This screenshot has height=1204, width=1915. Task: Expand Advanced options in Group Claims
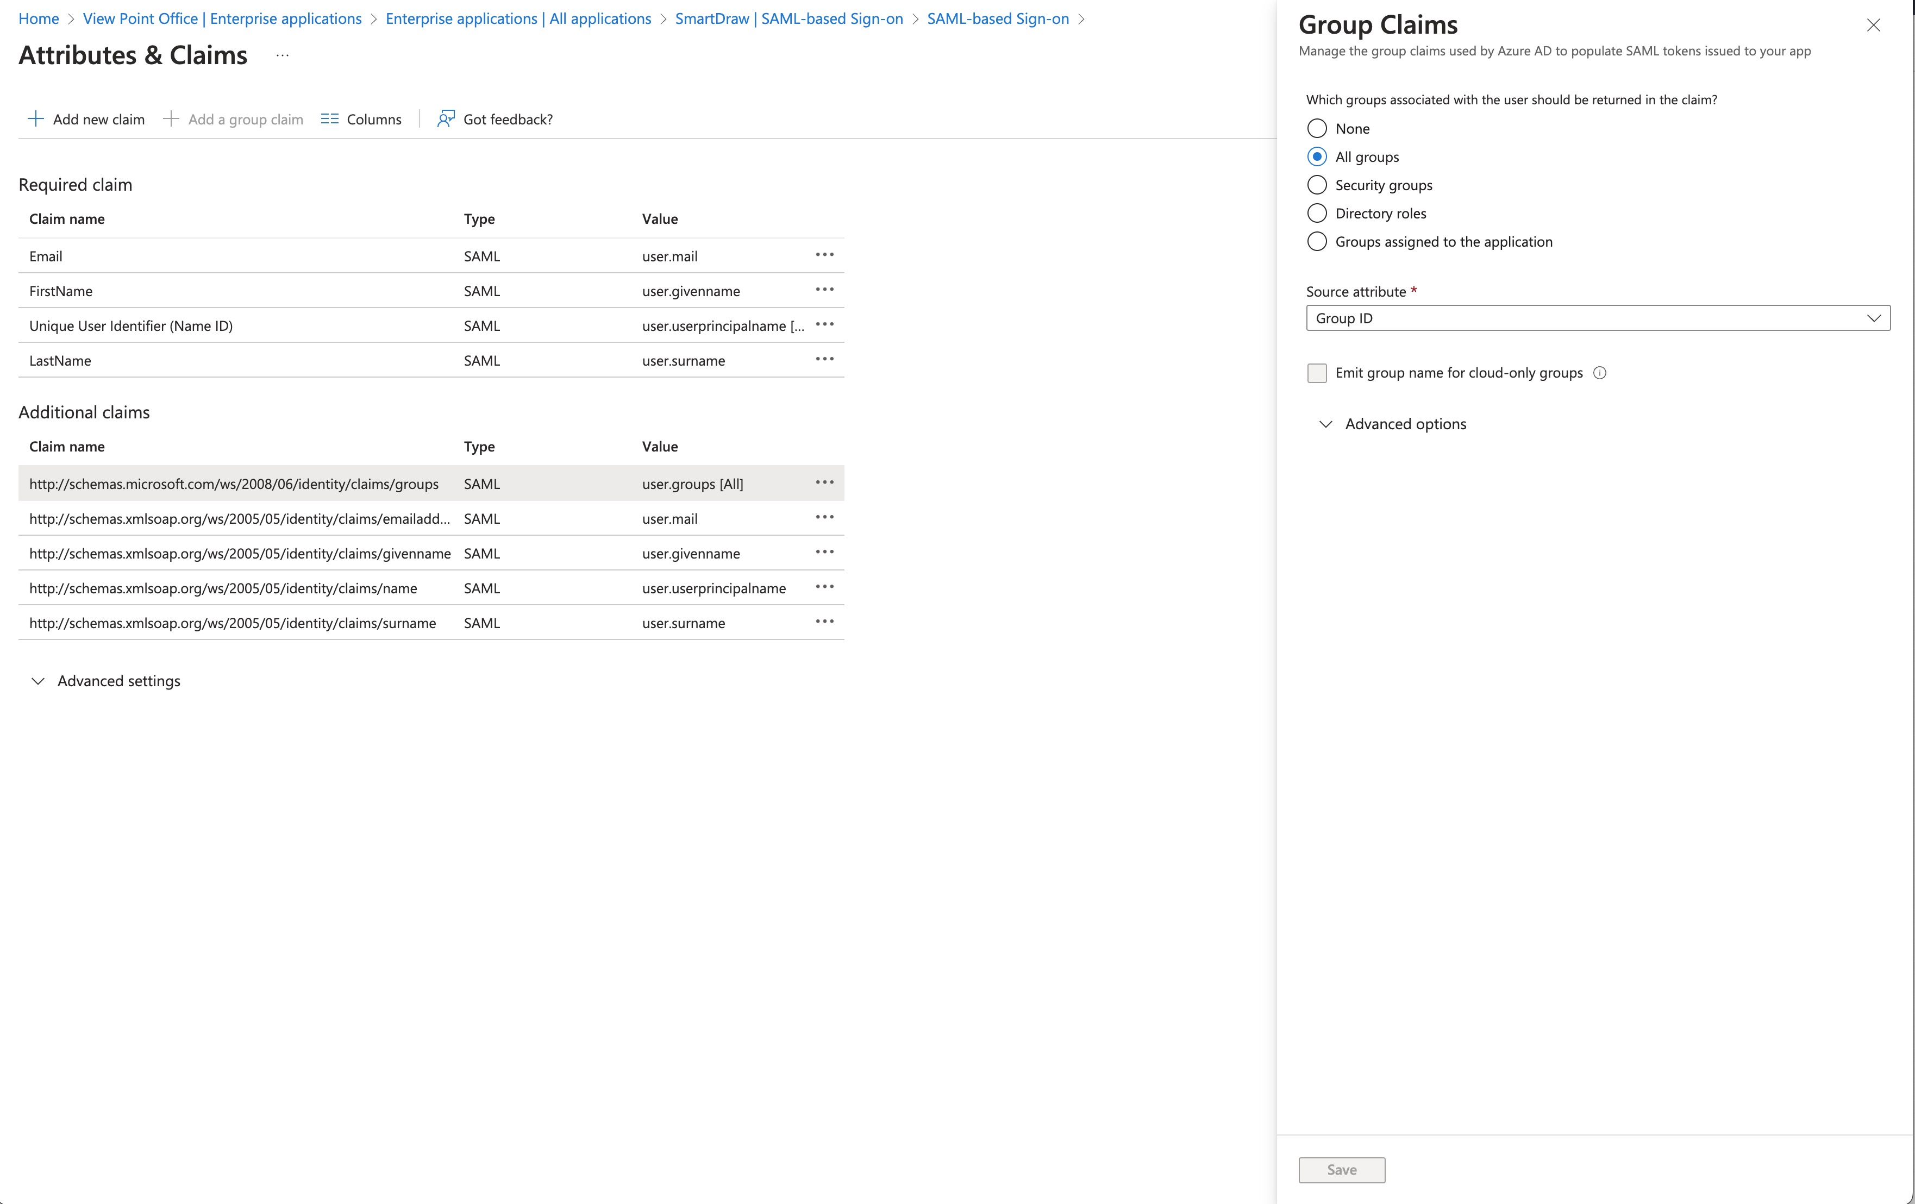pyautogui.click(x=1404, y=424)
